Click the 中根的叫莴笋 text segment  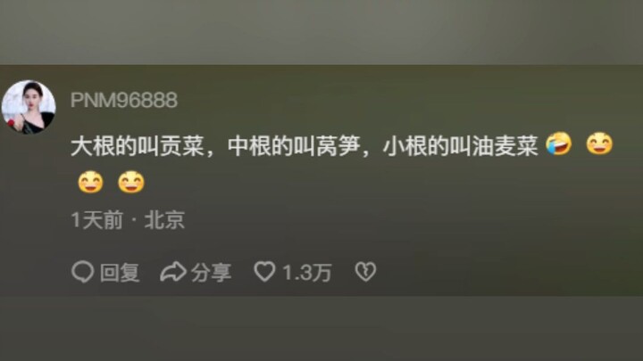(x=294, y=145)
